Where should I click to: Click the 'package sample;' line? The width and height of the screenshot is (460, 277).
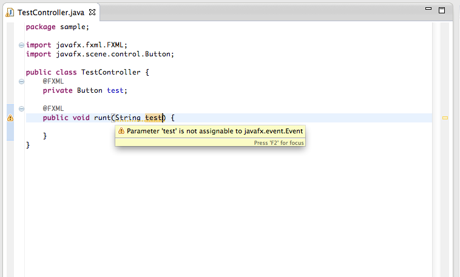pyautogui.click(x=57, y=27)
